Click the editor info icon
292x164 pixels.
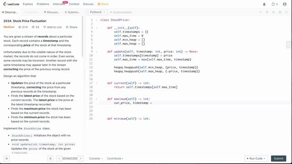[x=261, y=12]
